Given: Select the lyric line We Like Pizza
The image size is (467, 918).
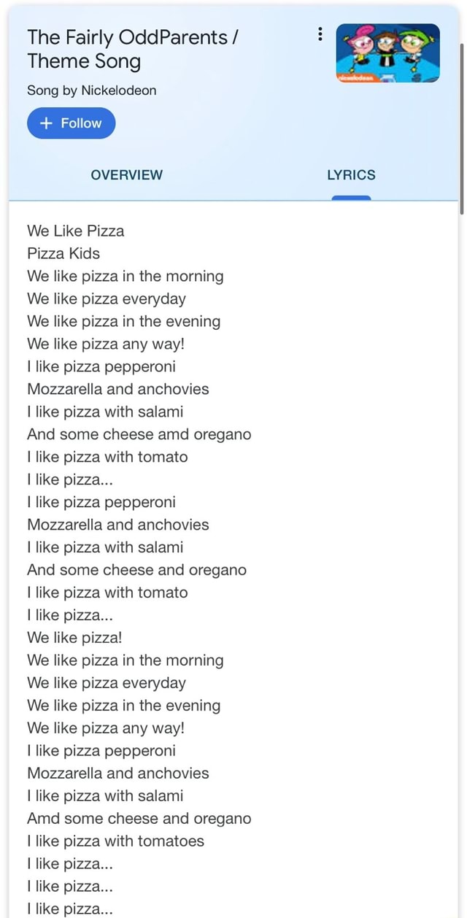Looking at the screenshot, I should (75, 231).
